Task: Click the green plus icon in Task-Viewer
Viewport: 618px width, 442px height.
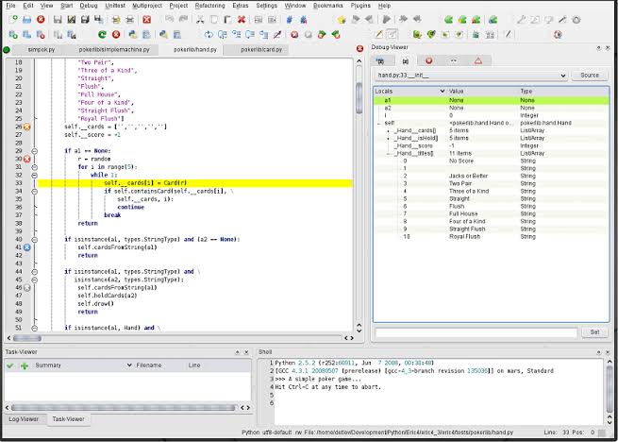Action: [25, 365]
